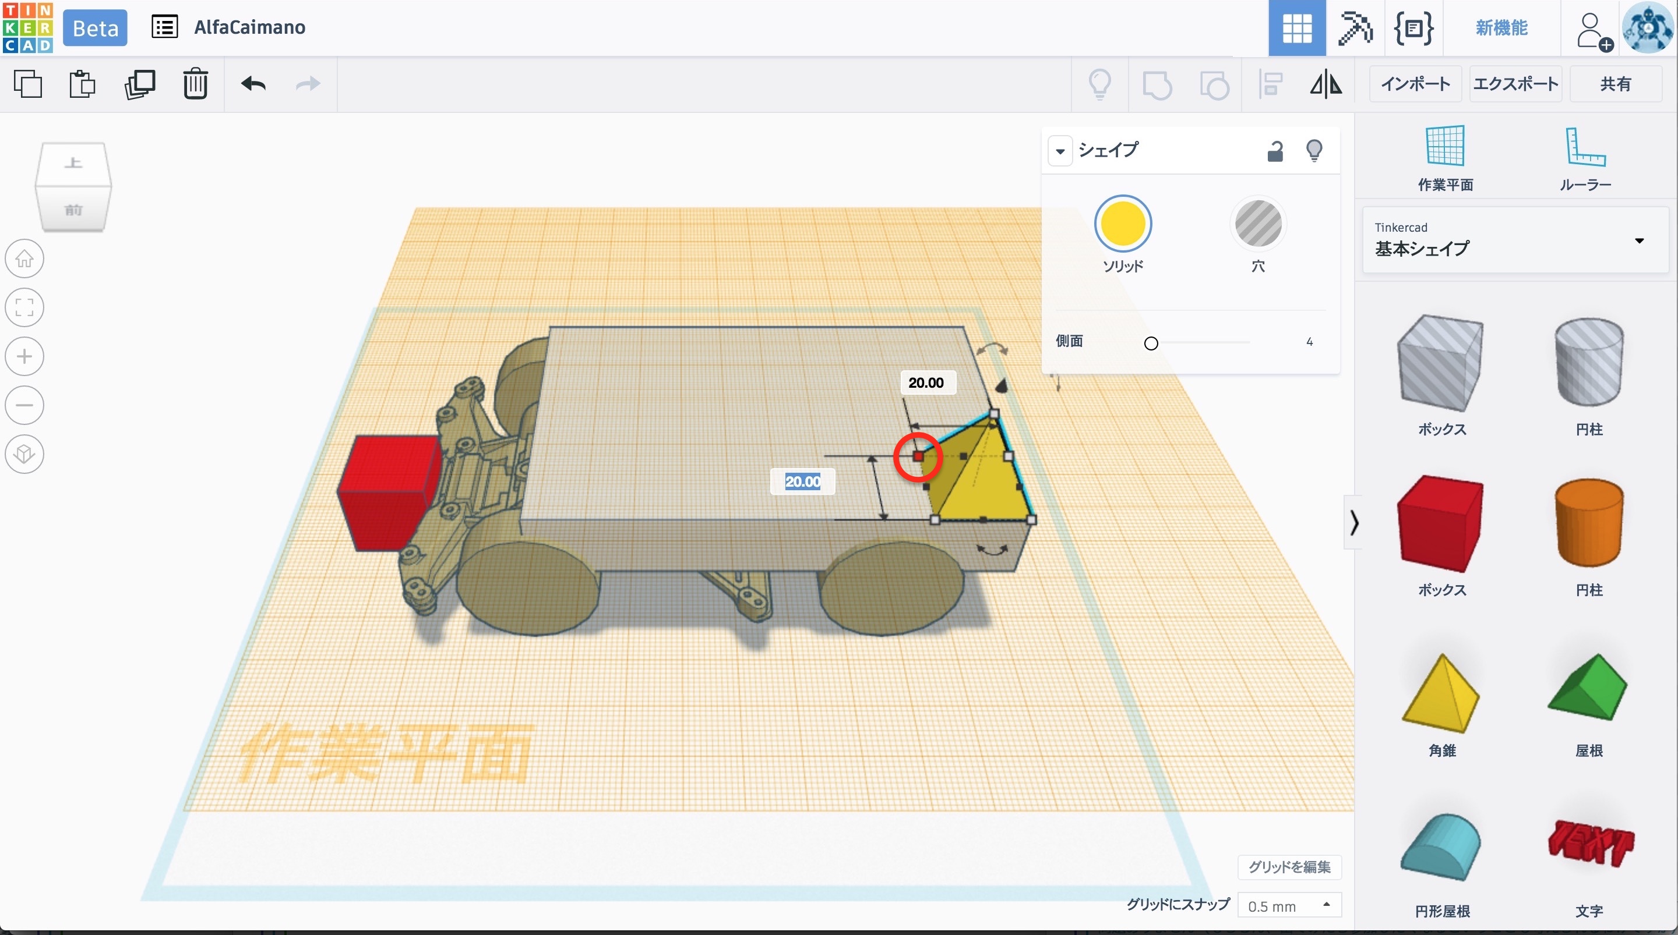The width and height of the screenshot is (1678, 935).
Task: Open the Codeblocks curly-brace icon
Action: coord(1413,28)
